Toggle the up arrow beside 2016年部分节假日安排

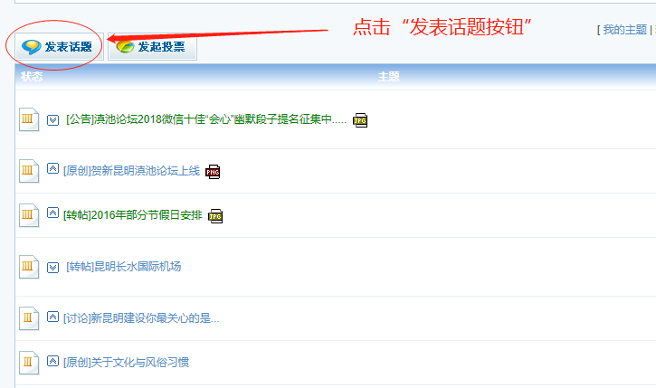(x=52, y=213)
